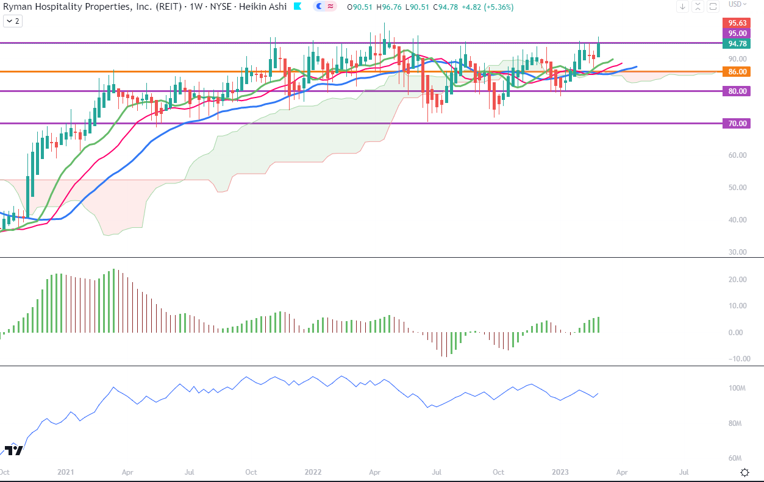Viewport: 764px width, 482px height.
Task: Click the 100M tick on the volume scale
Action: 737,389
